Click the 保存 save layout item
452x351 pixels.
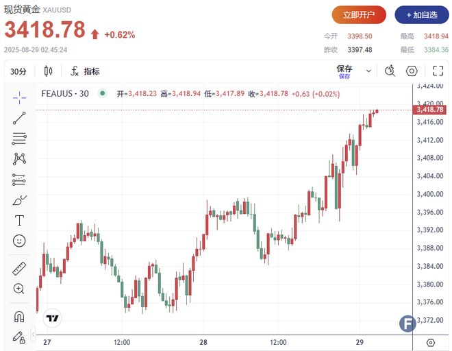point(344,70)
